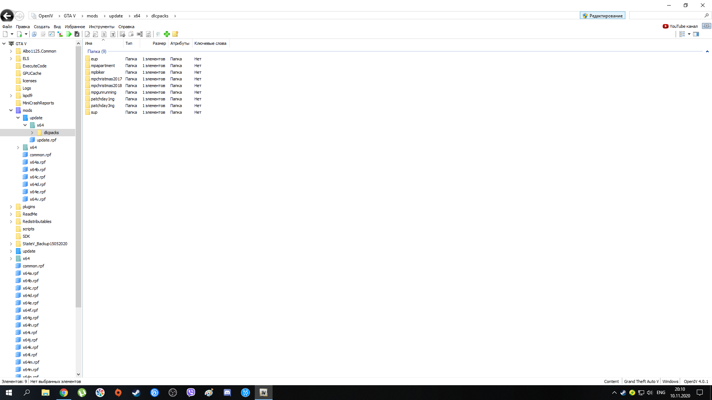Expand the dlcpacks tree node
The height and width of the screenshot is (400, 712).
32,133
